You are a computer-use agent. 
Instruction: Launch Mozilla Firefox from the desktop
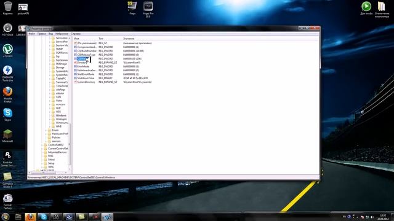(7, 95)
